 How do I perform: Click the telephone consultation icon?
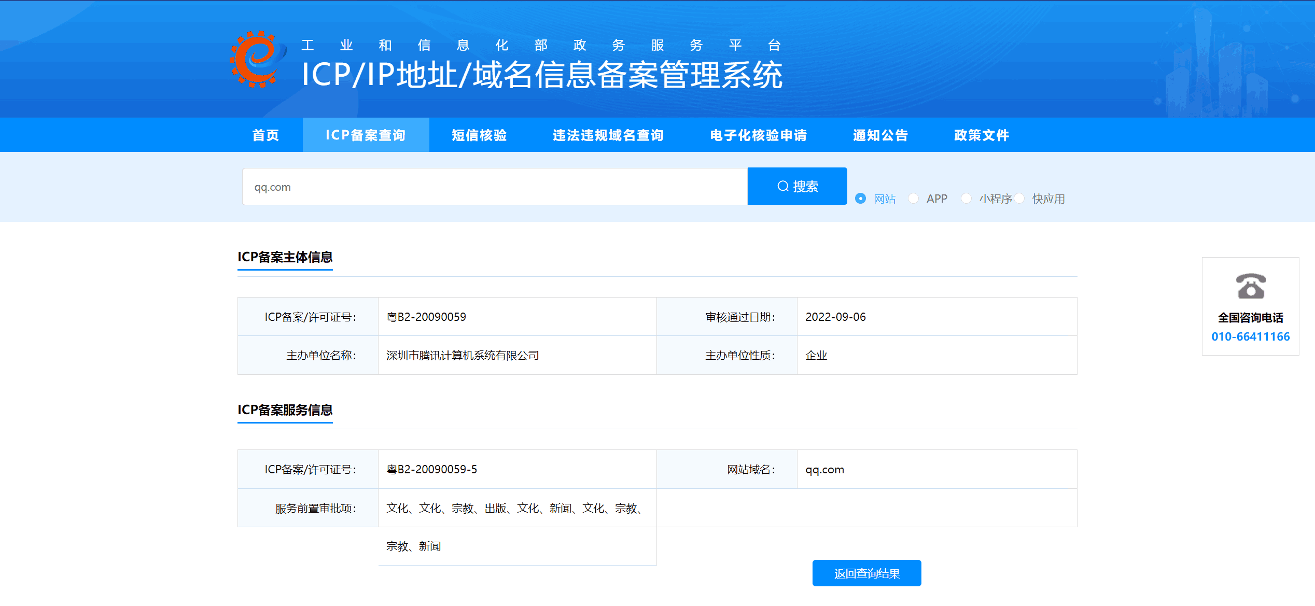(x=1250, y=286)
